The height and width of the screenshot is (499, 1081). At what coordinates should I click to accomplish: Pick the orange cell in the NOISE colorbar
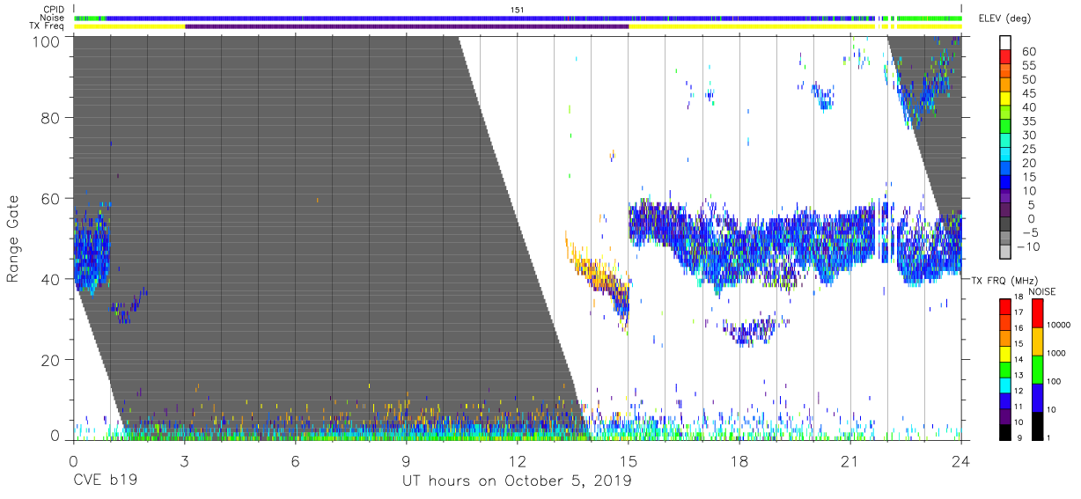click(x=1036, y=341)
